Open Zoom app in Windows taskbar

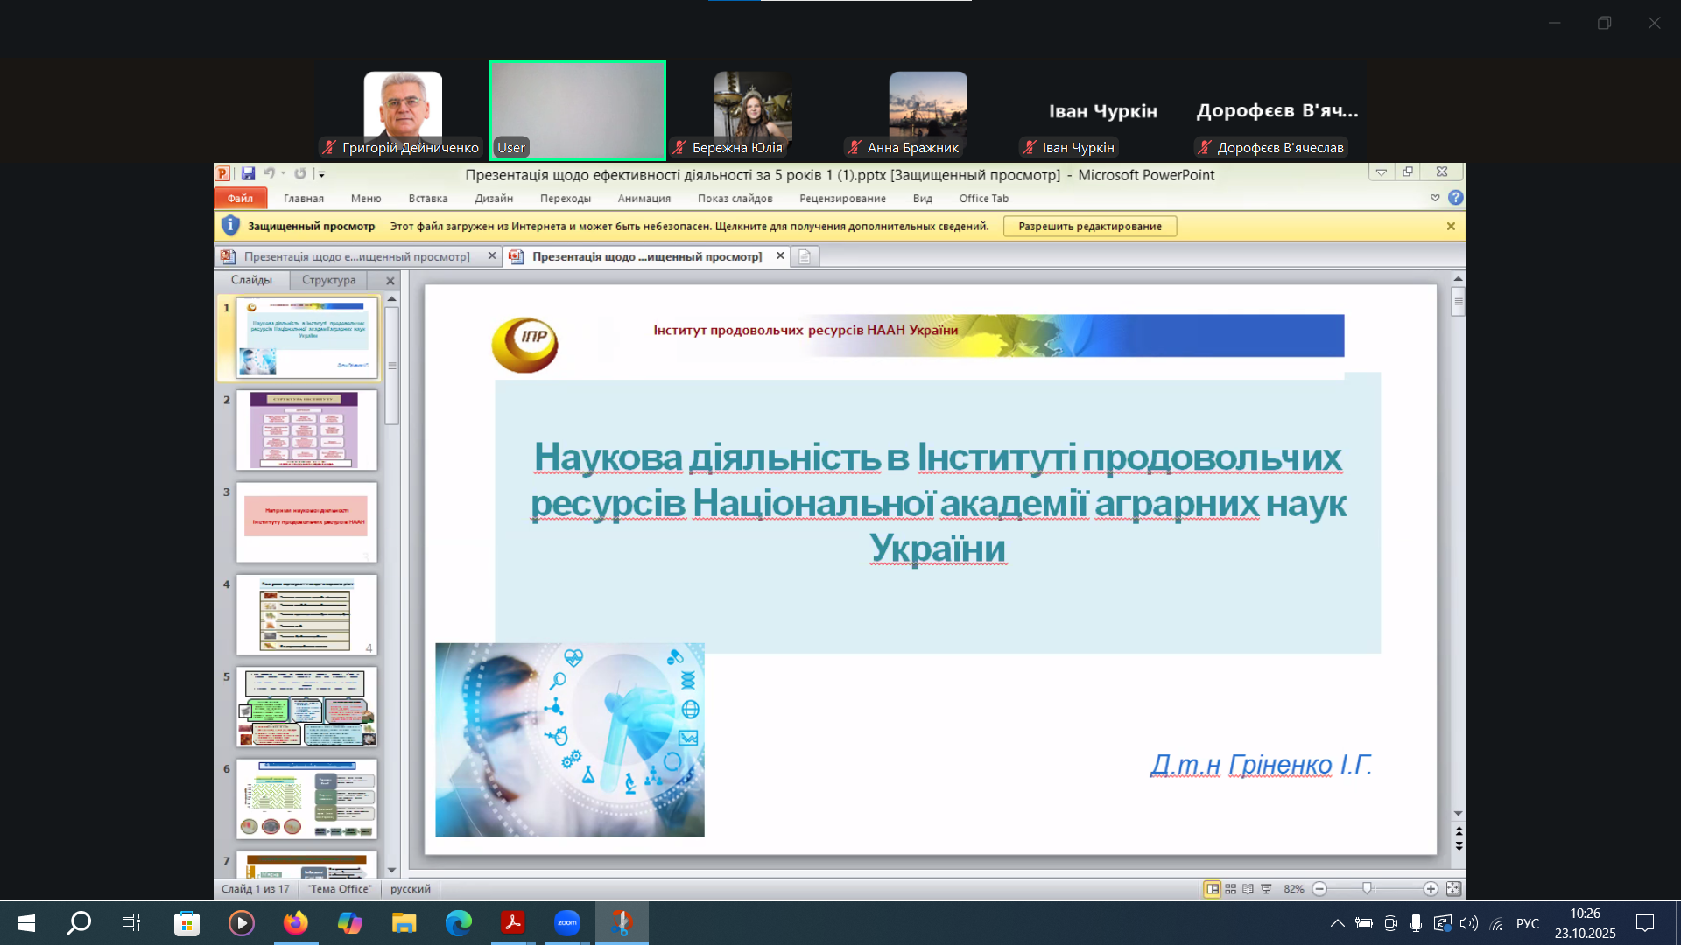[x=567, y=922]
